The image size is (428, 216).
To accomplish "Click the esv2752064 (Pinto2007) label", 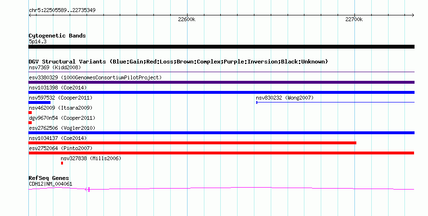I will click(61, 148).
